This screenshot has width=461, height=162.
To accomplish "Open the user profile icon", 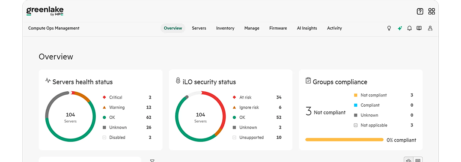I will tap(430, 28).
